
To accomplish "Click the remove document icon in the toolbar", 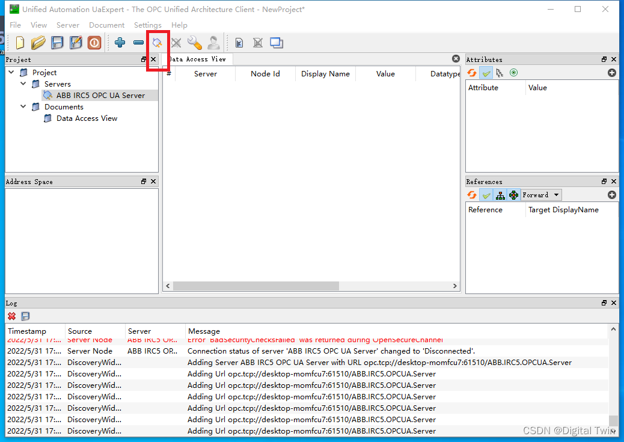I will point(258,43).
